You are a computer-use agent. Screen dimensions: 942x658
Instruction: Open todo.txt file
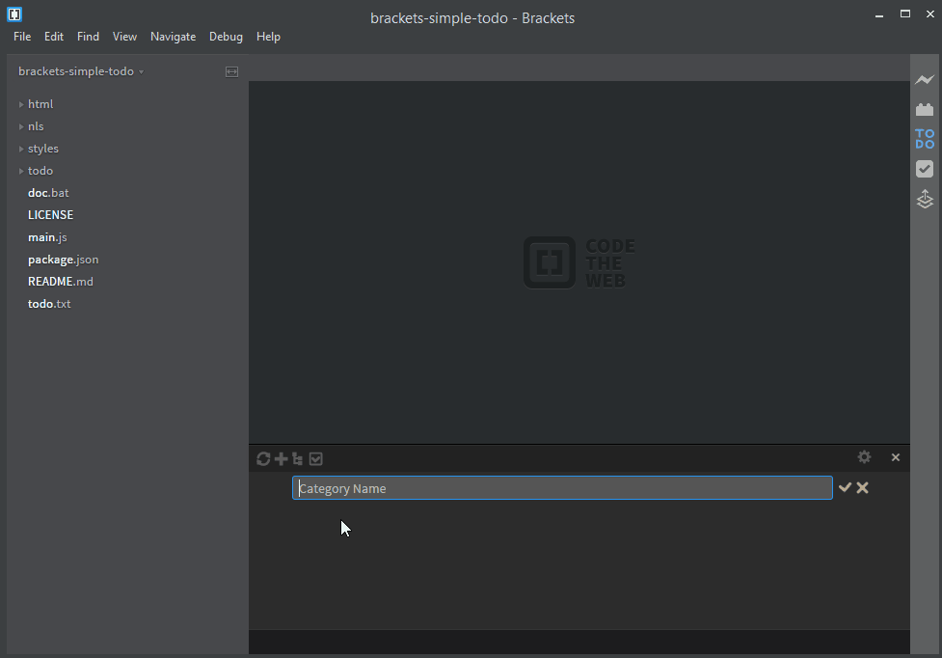[49, 304]
